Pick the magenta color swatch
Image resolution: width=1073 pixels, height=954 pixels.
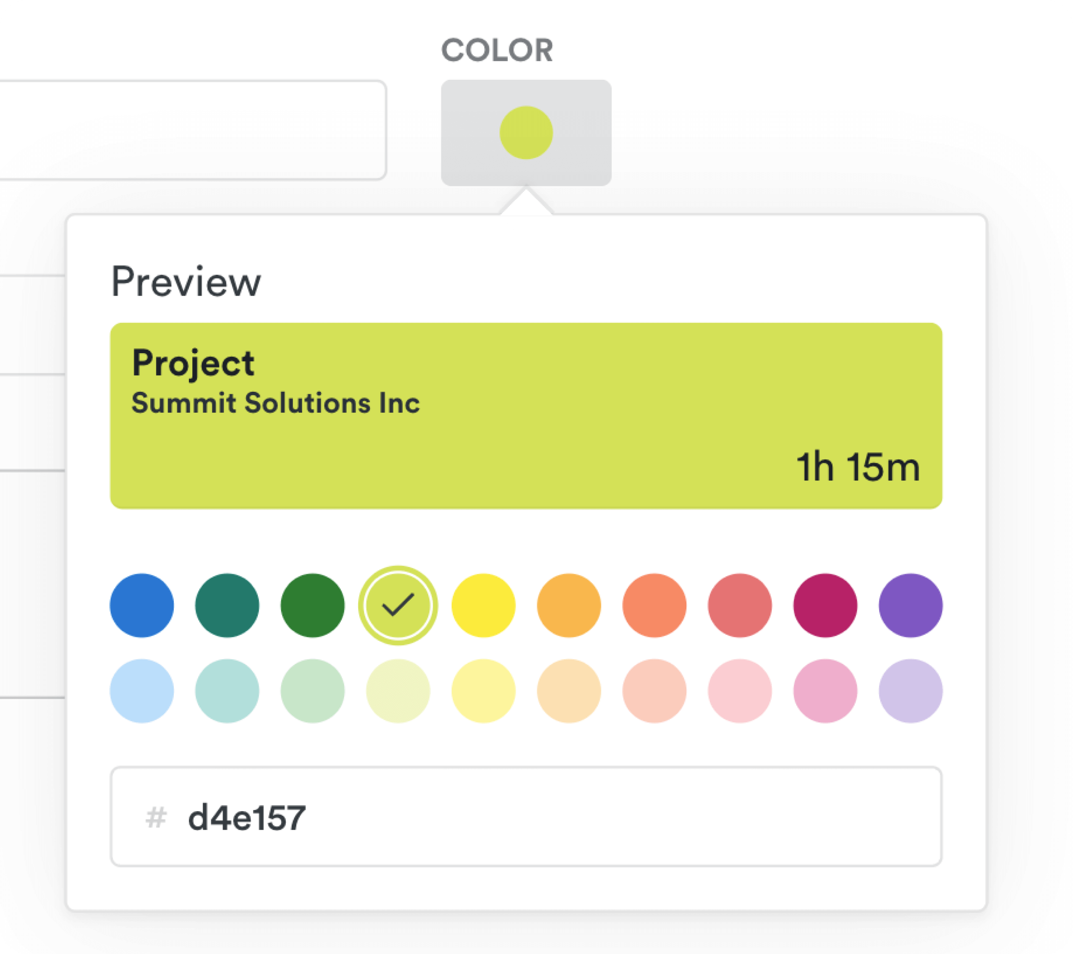click(x=825, y=605)
